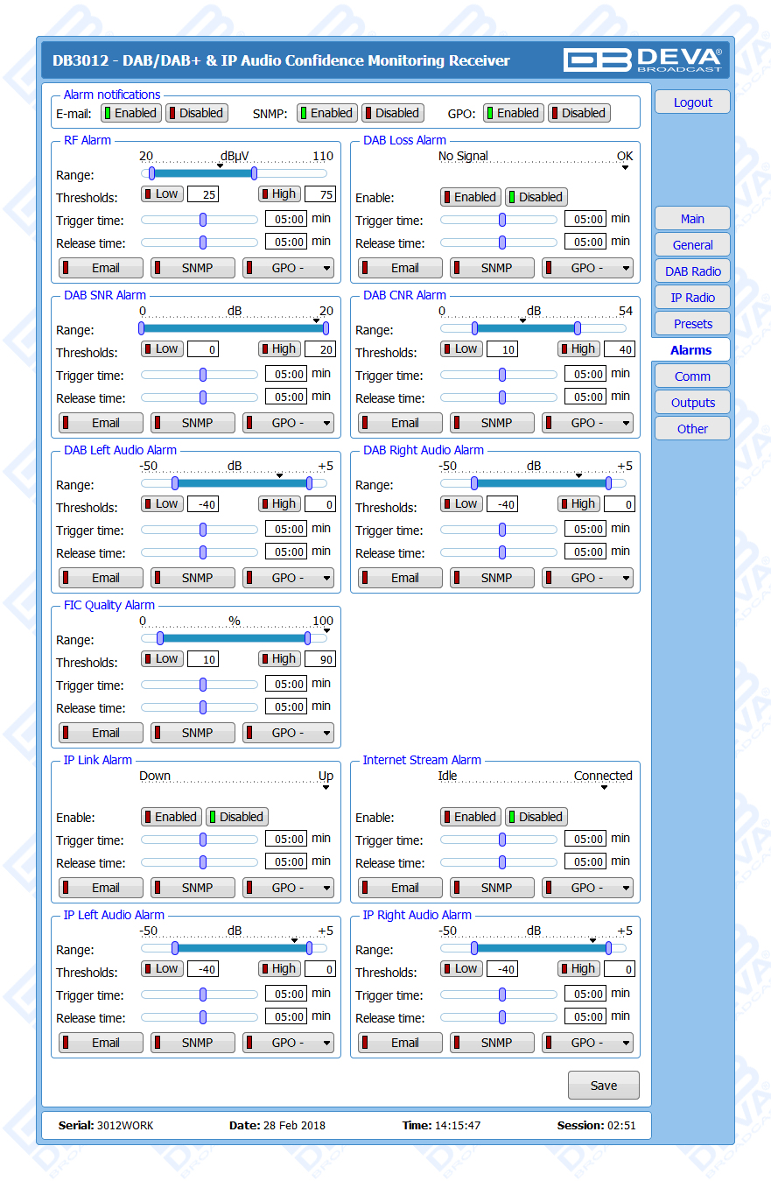Click the DEVA Broadcast logo
Image resolution: width=771 pixels, height=1181 pixels.
coord(642,60)
